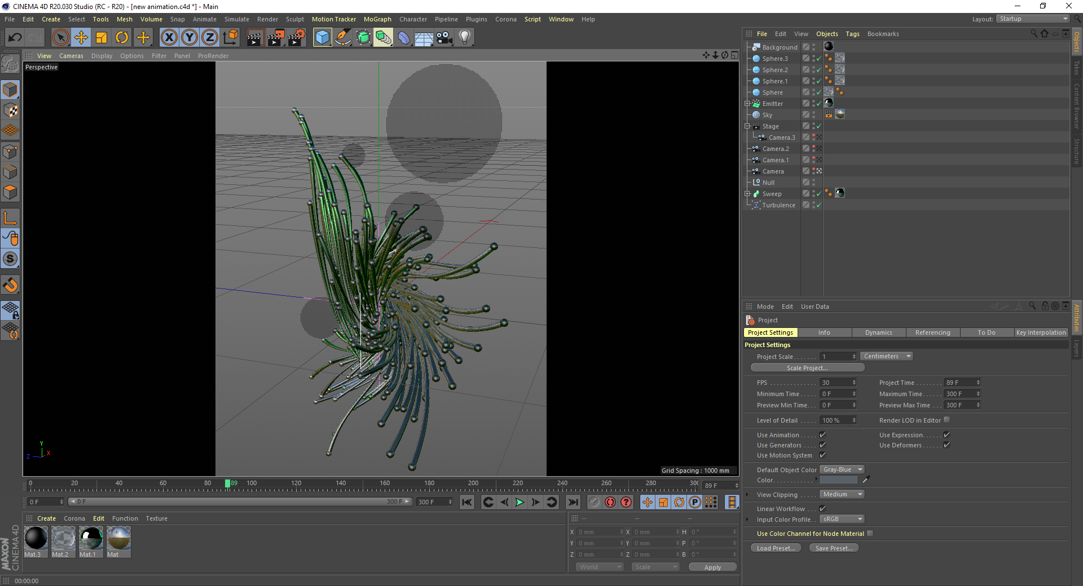Open Default Object Color Gray-Blue dropdown

click(842, 469)
